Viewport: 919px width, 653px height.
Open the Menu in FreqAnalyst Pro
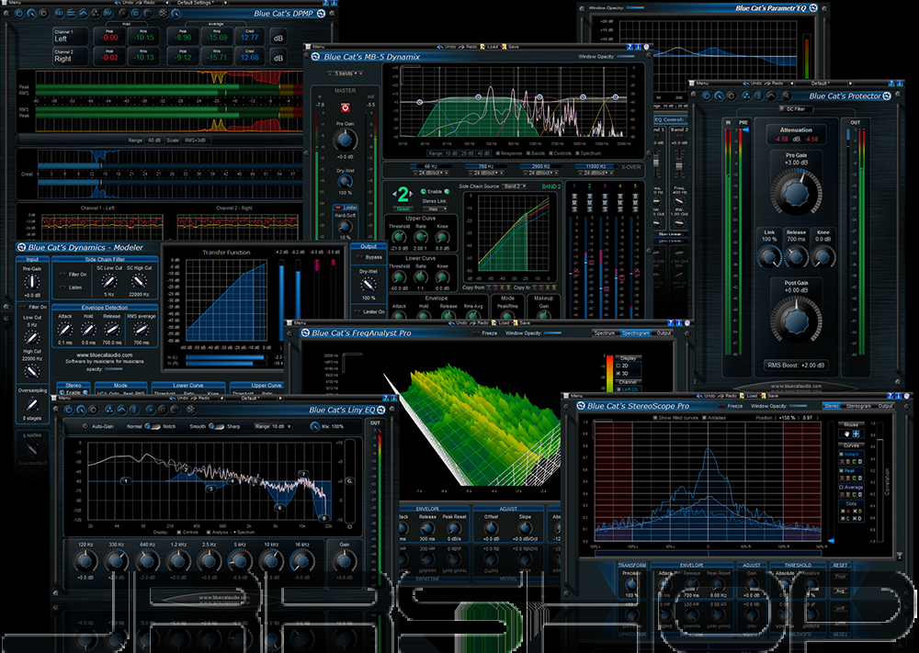[302, 321]
